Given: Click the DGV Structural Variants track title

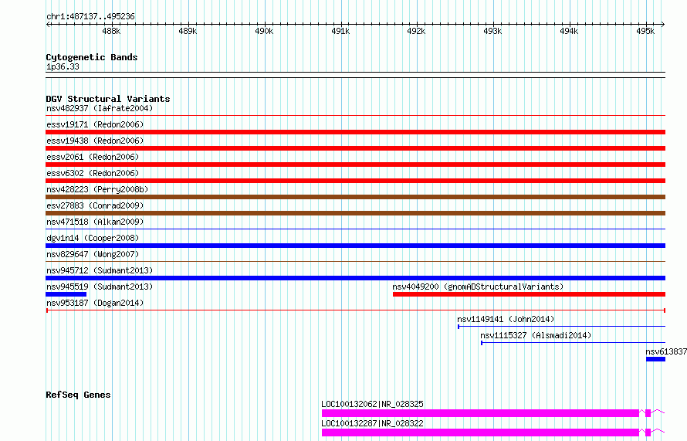Looking at the screenshot, I should click(108, 99).
